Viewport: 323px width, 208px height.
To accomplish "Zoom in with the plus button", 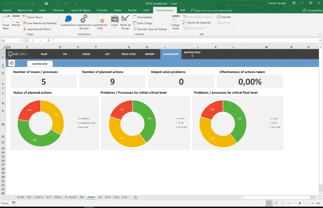I will (313, 203).
